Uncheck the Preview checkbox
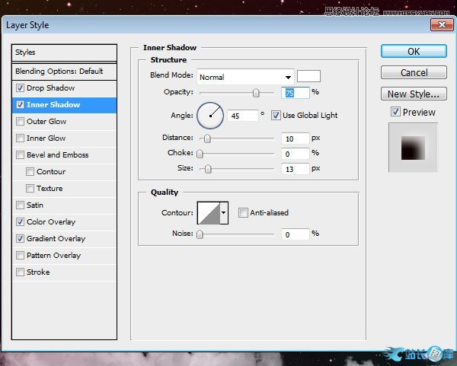The width and height of the screenshot is (457, 366). pyautogui.click(x=395, y=112)
